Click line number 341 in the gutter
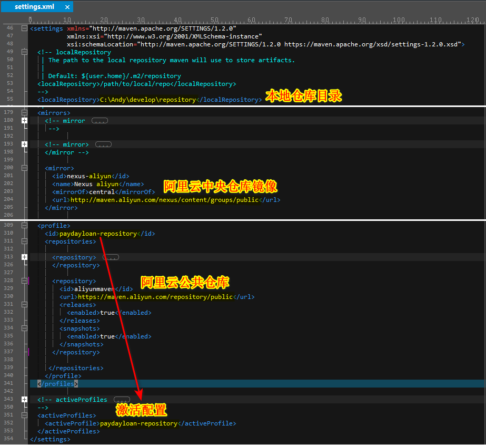 pyautogui.click(x=8, y=384)
